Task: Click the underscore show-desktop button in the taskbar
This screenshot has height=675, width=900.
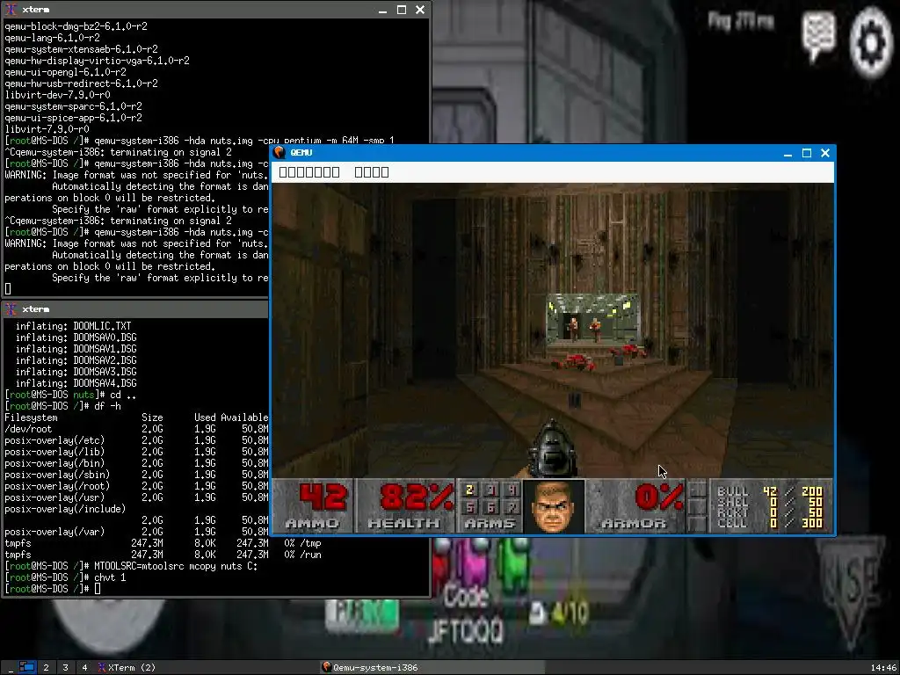Action: (11, 668)
